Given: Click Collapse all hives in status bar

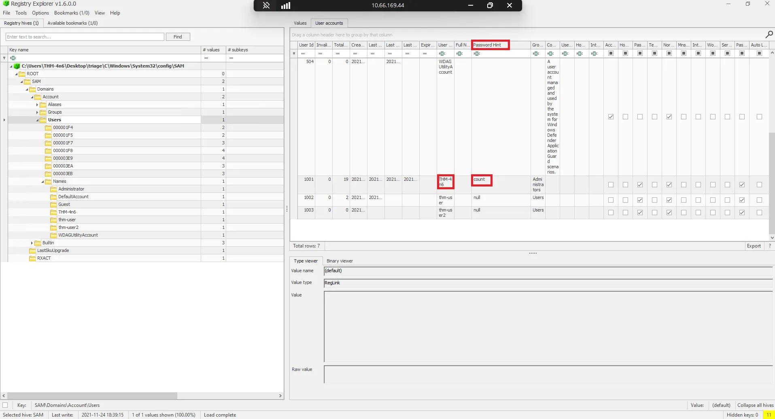Looking at the screenshot, I should [x=755, y=405].
